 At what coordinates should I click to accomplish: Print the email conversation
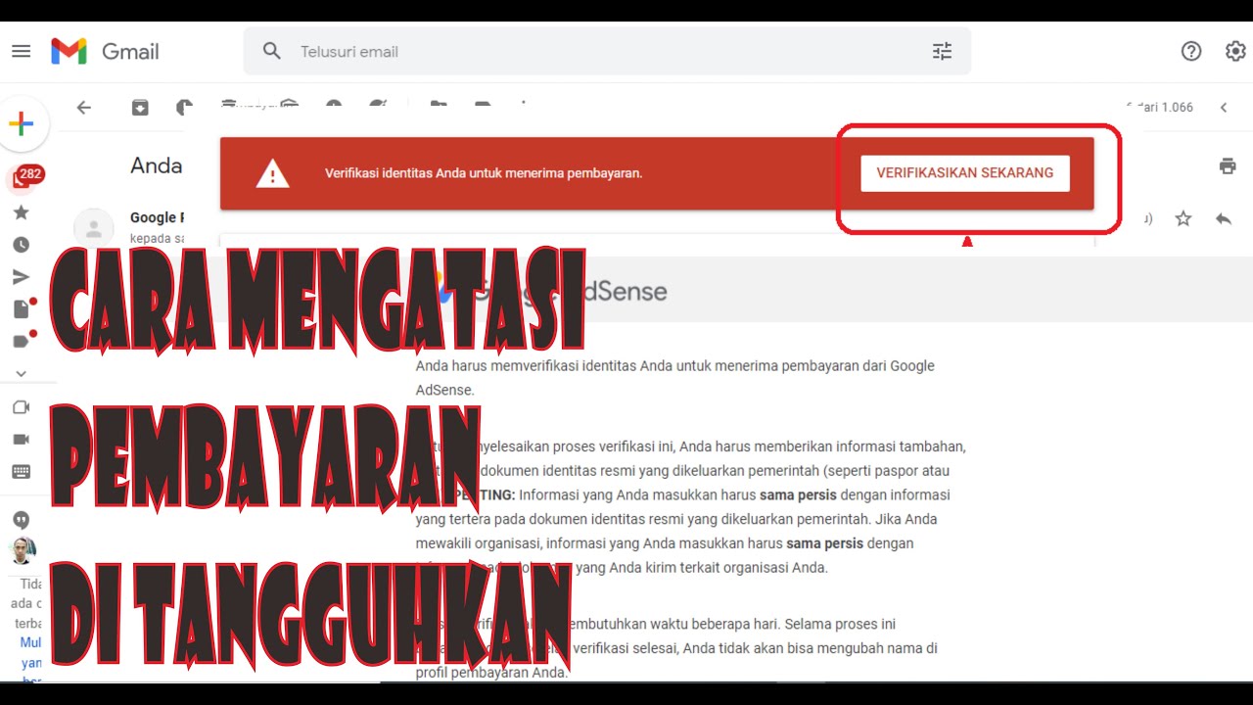(x=1228, y=165)
